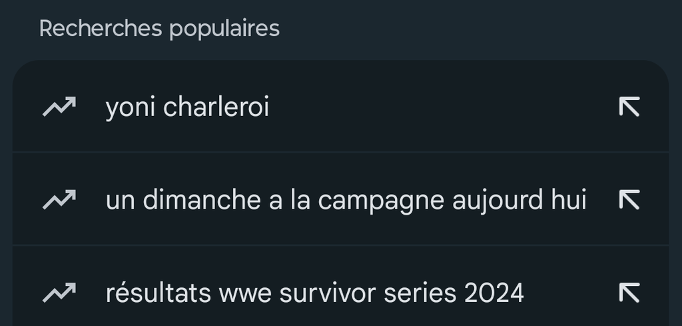682x326 pixels.
Task: Click trending icon next to WWE survivor series
Action: tap(59, 293)
